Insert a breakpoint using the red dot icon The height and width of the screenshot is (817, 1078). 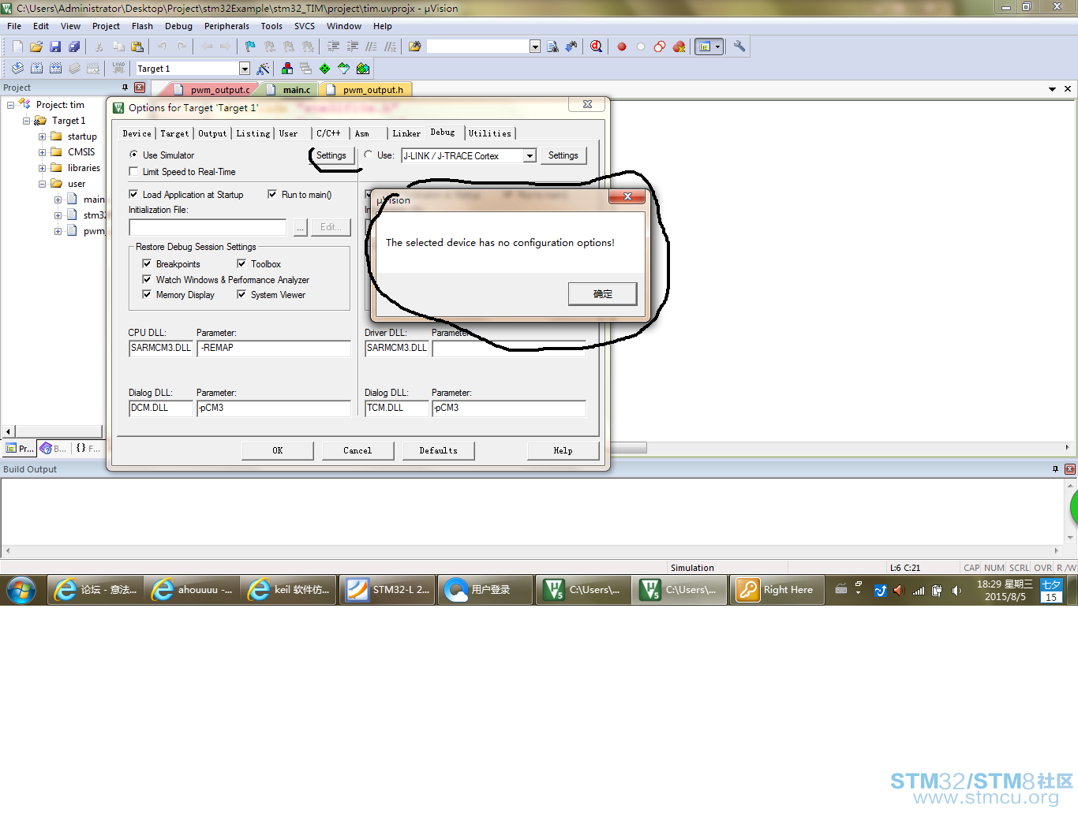(x=622, y=47)
